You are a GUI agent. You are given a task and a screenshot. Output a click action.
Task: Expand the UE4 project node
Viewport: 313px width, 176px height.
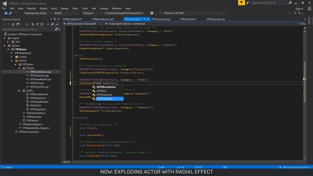(8, 42)
